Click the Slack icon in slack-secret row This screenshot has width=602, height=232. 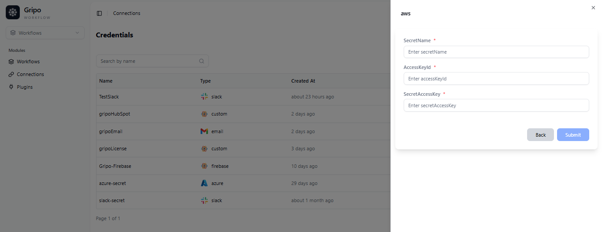(x=204, y=200)
